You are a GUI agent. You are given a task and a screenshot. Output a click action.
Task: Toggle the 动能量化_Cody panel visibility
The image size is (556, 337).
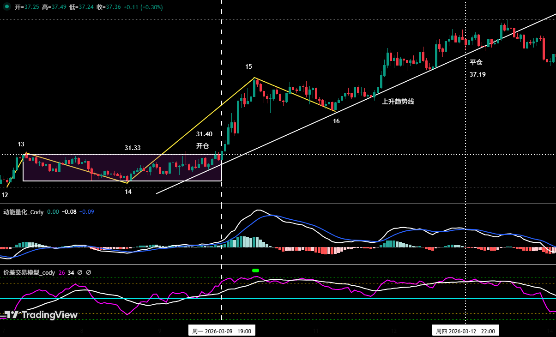coord(24,212)
